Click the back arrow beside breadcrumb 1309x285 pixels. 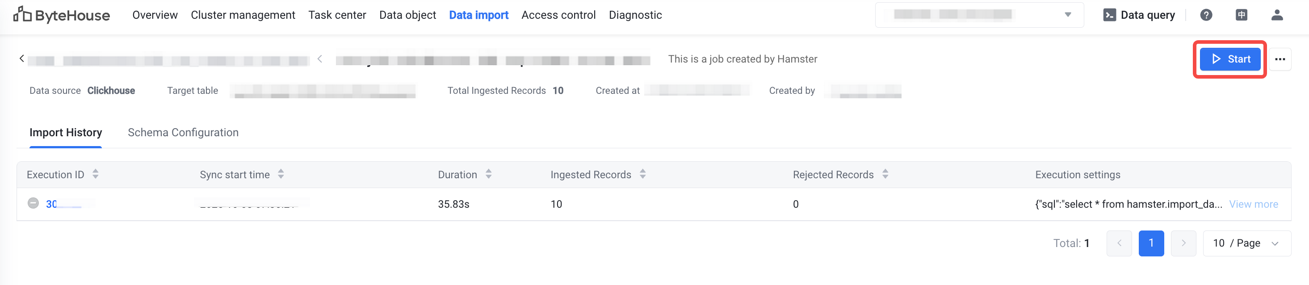click(x=22, y=59)
